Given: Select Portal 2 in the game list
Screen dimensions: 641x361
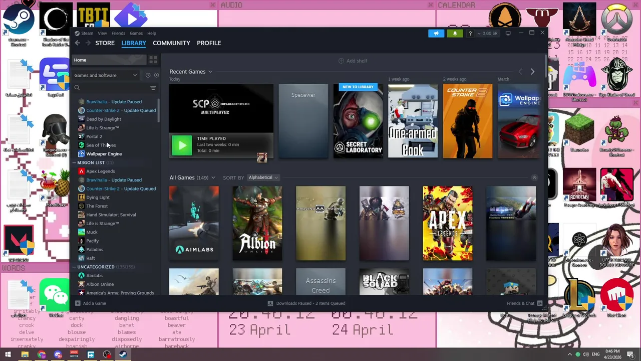Looking at the screenshot, I should click(x=94, y=136).
